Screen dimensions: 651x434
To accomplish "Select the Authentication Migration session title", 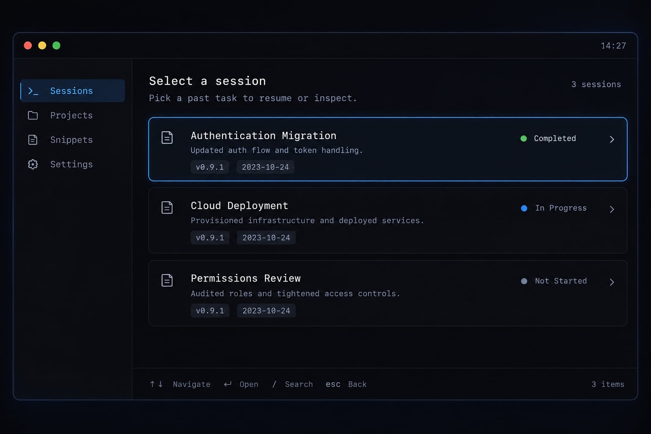I will coord(263,136).
